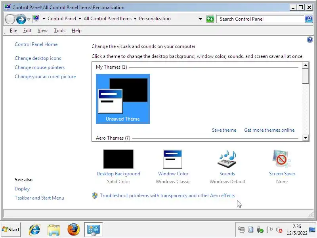Click the themes list scrollbar thumb
Image resolution: width=317 pixels, height=238 pixels.
306,76
